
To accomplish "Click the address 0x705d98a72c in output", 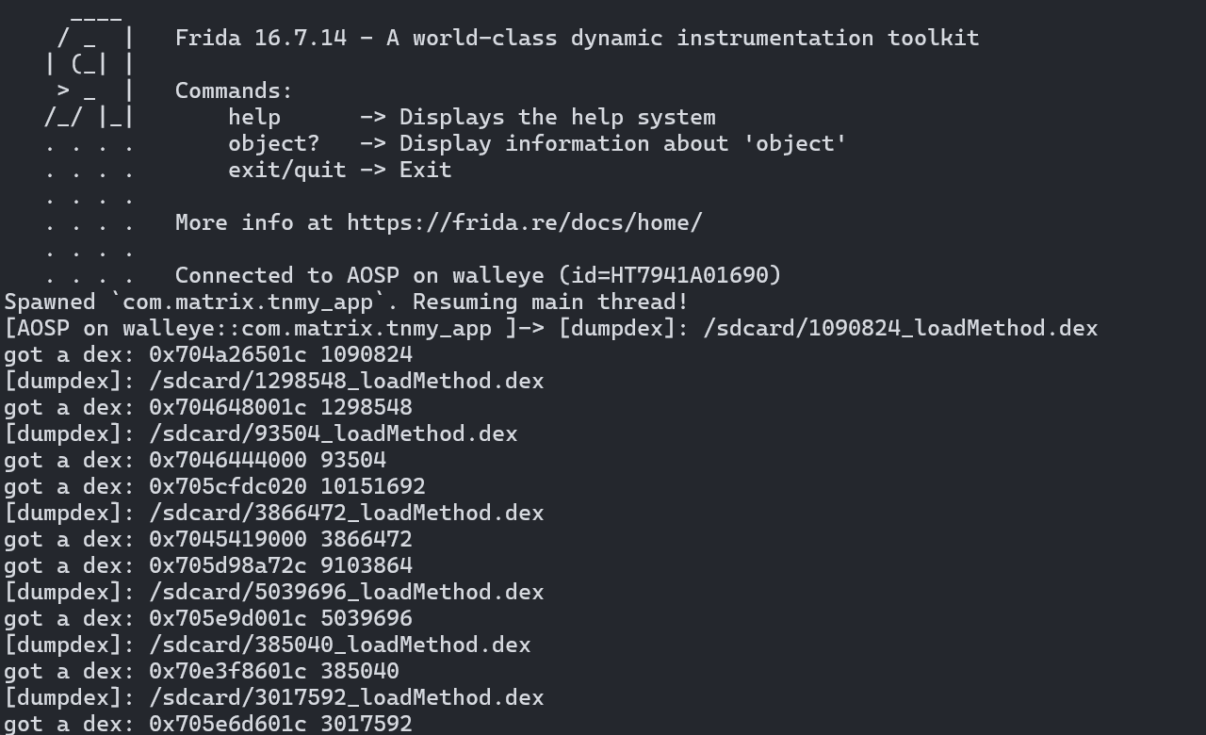I will click(228, 565).
